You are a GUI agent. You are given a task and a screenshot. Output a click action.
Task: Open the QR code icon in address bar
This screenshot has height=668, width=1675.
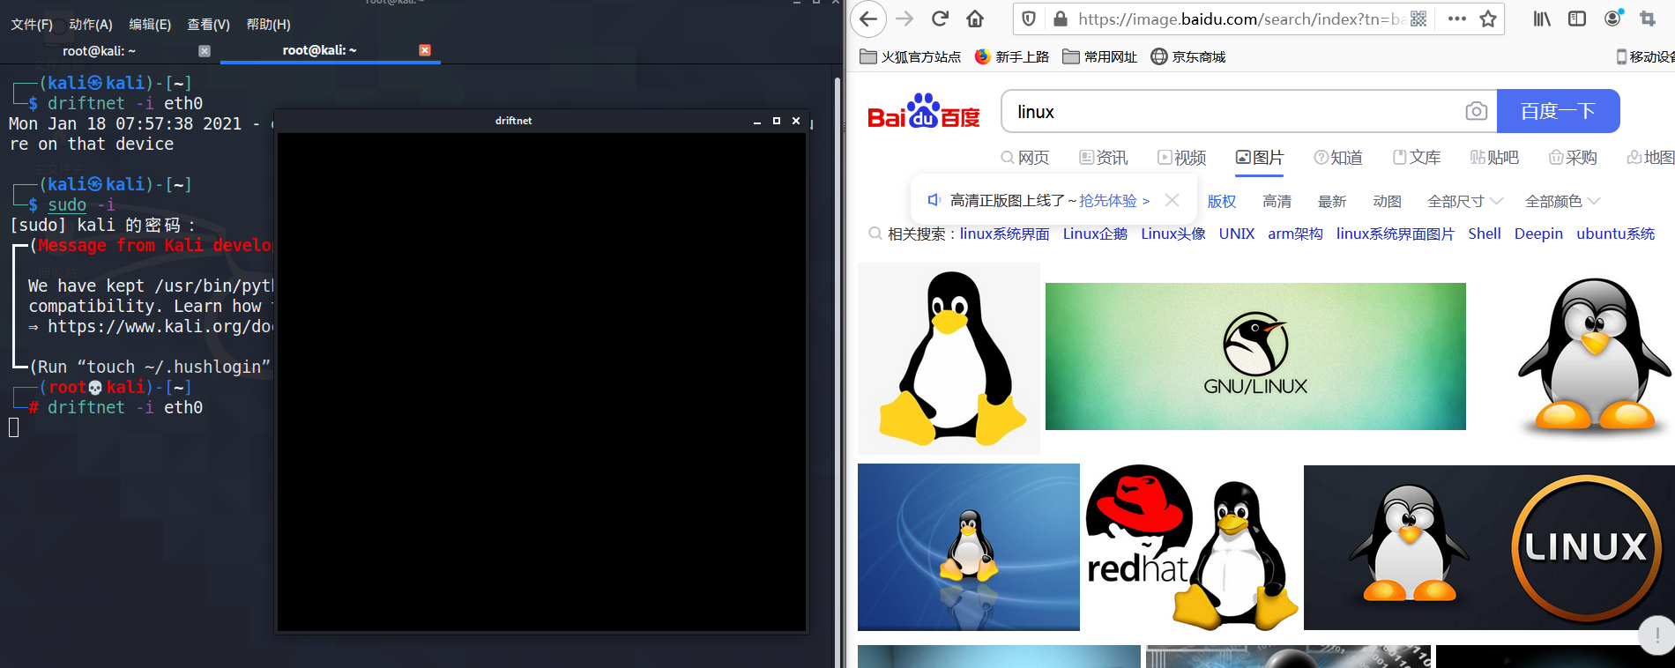click(1418, 19)
